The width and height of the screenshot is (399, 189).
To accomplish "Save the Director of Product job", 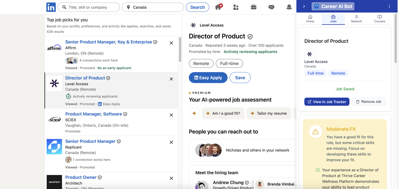I will click(240, 78).
